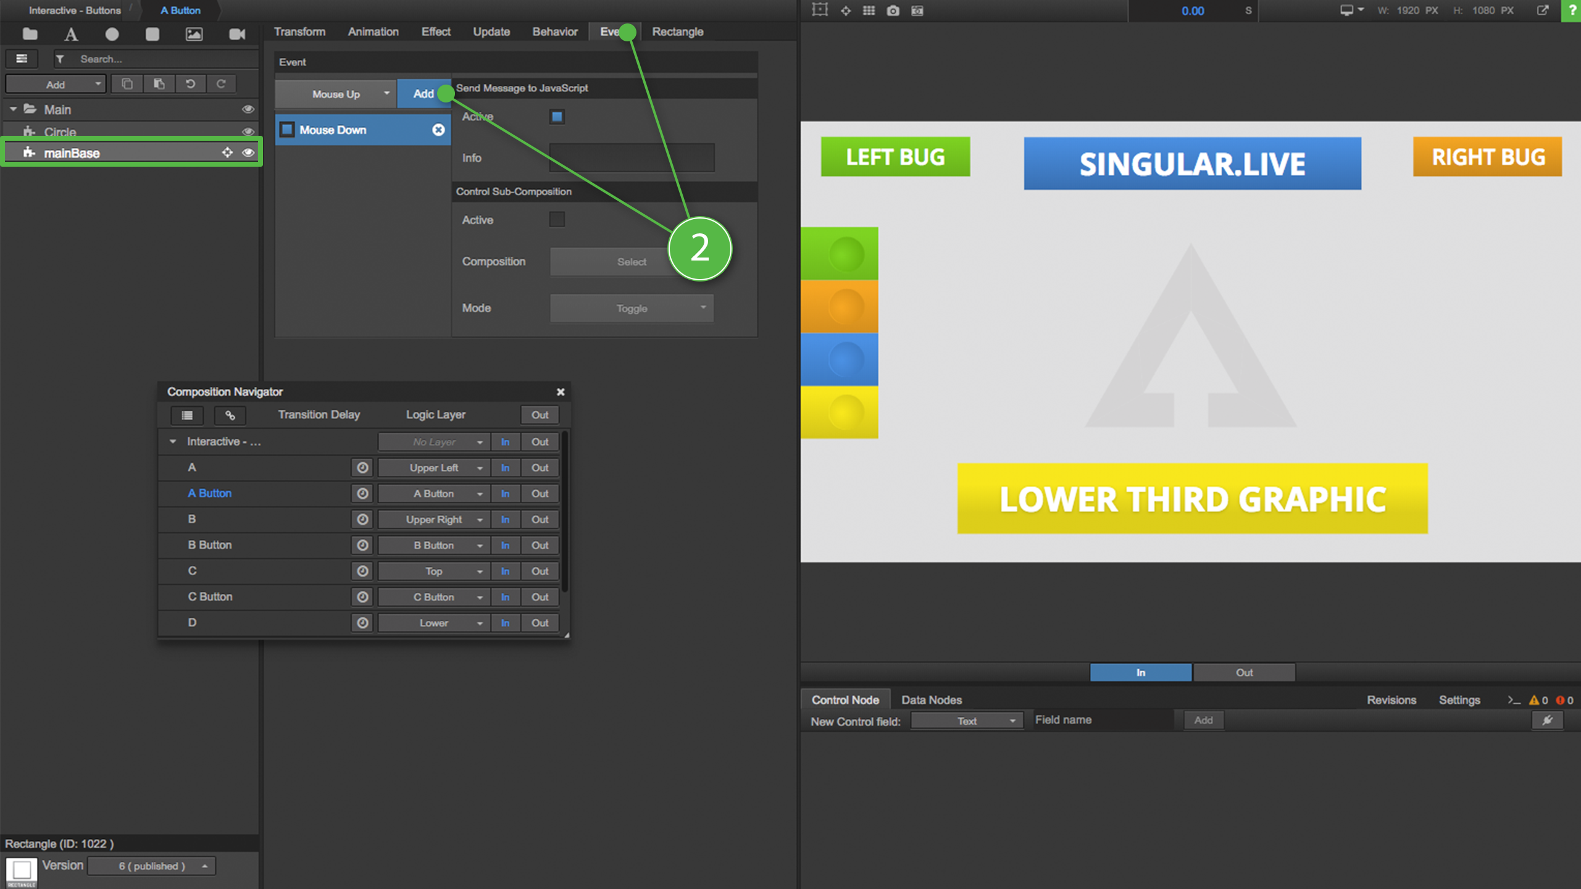Image resolution: width=1581 pixels, height=889 pixels.
Task: Switch to the Transform tab
Action: pos(299,31)
